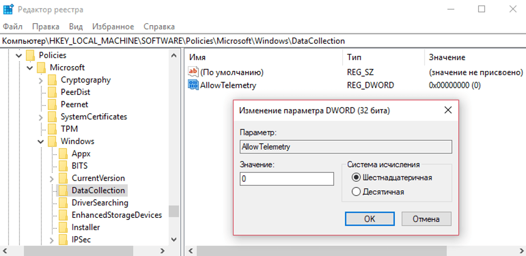Collapse the Policies tree node
The height and width of the screenshot is (256, 526).
click(x=19, y=56)
